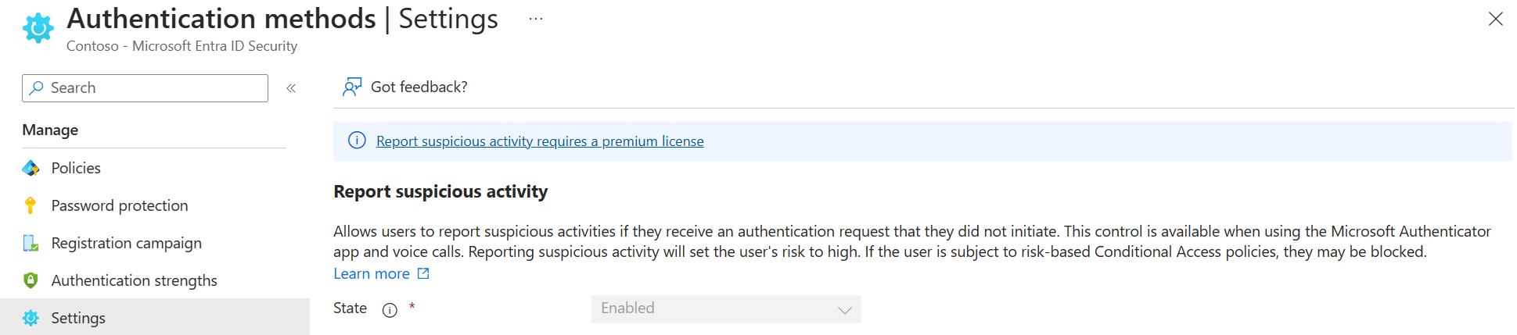Show the State info tooltip icon
Screen dimensions: 1517x335
pyautogui.click(x=390, y=310)
